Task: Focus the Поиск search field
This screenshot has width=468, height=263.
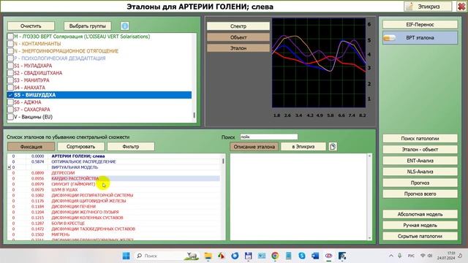Action: point(269,137)
